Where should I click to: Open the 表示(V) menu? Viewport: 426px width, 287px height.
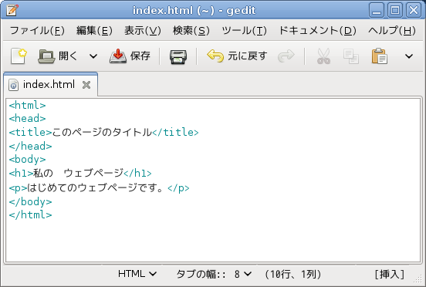pos(143,30)
